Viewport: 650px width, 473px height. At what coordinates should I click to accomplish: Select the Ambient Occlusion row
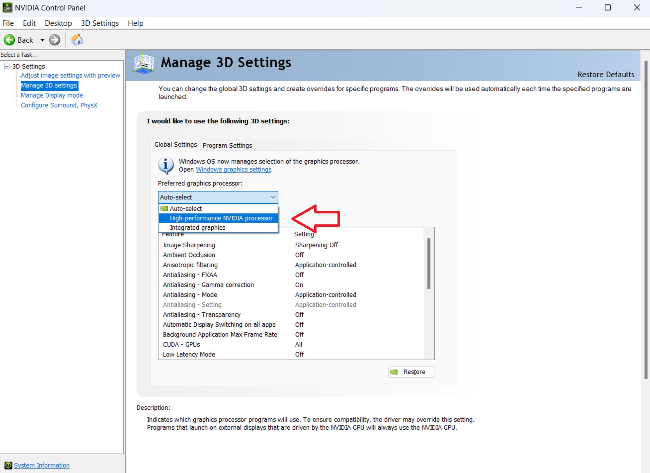[x=291, y=255]
